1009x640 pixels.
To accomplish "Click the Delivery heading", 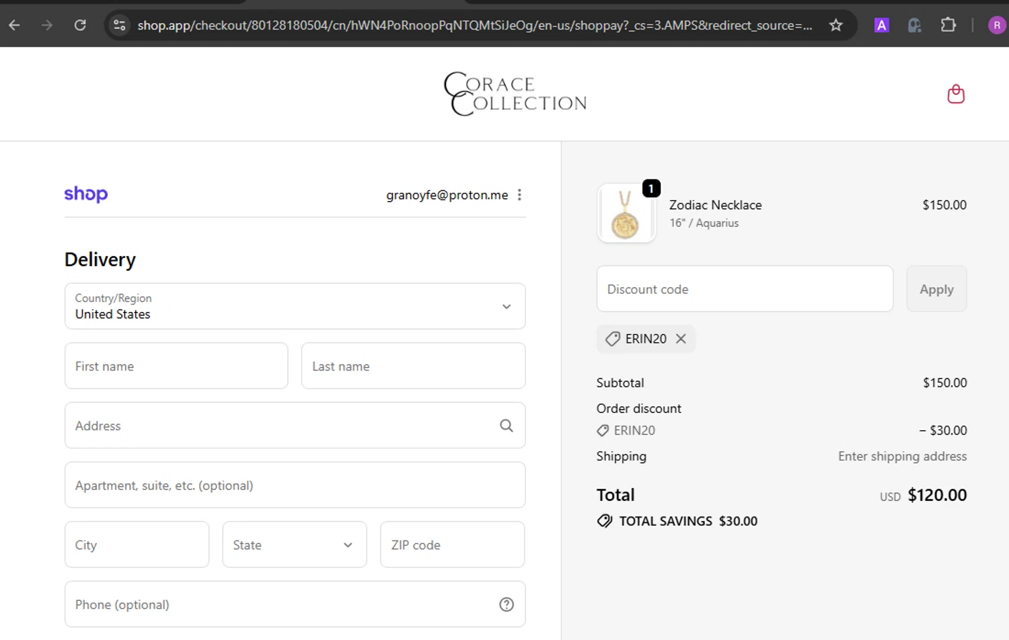I will 100,259.
